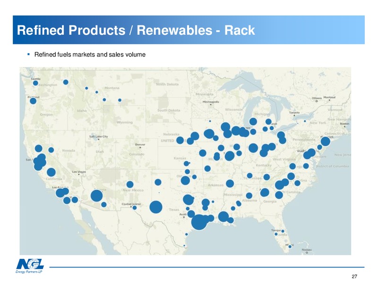Click the Denver city label
This screenshot has height=283, width=378.
140,145
